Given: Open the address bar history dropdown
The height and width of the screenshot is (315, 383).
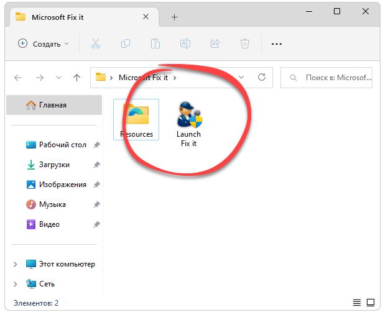Looking at the screenshot, I should tap(241, 77).
